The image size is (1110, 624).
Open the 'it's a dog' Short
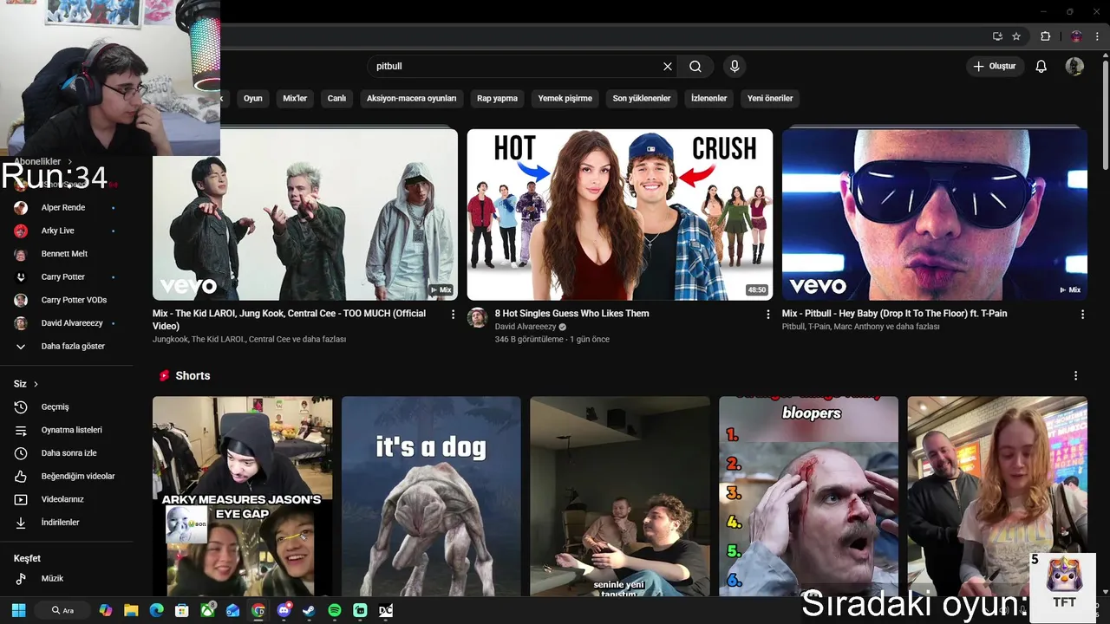coord(431,496)
